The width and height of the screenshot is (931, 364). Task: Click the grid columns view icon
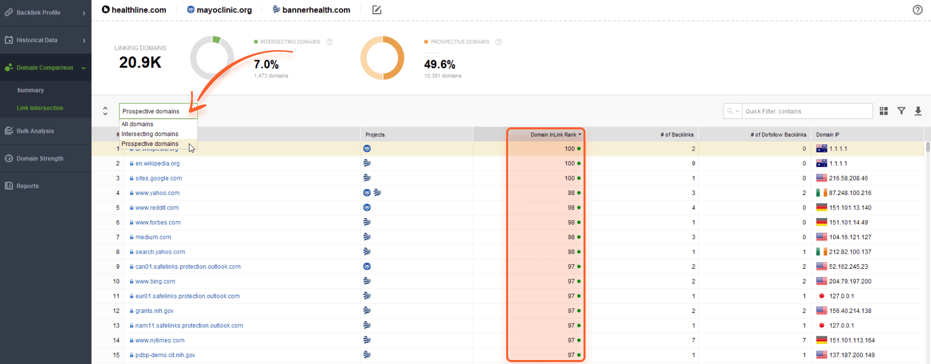pos(884,111)
